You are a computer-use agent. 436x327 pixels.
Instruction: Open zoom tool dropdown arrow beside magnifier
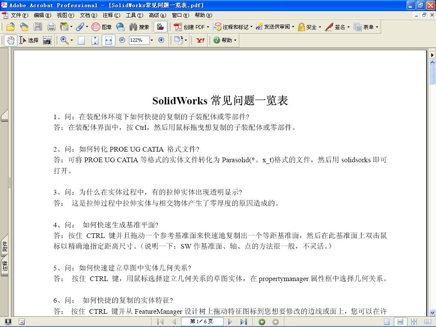coord(72,40)
